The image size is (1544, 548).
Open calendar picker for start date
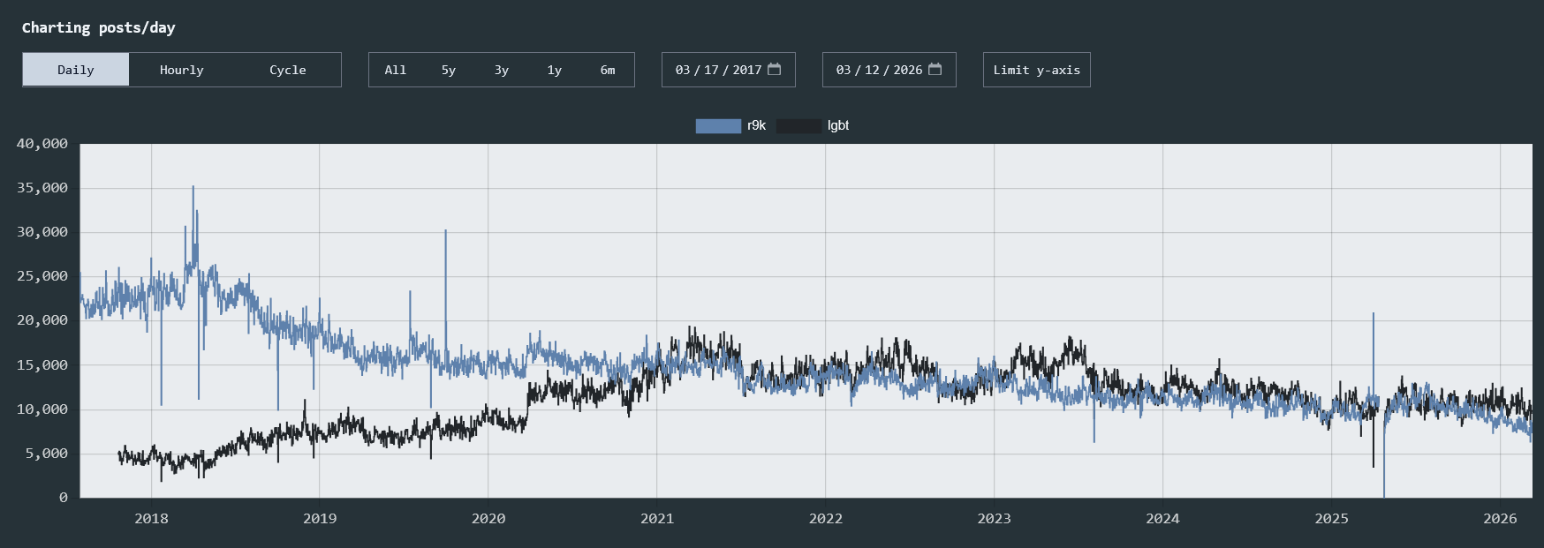775,69
